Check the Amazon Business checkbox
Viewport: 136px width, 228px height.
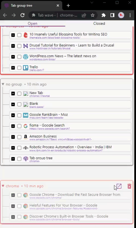(19, 137)
